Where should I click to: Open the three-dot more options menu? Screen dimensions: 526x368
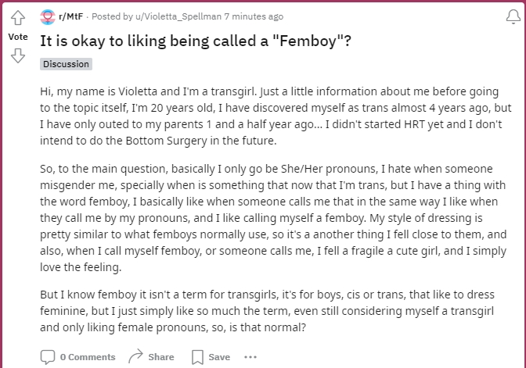click(250, 357)
